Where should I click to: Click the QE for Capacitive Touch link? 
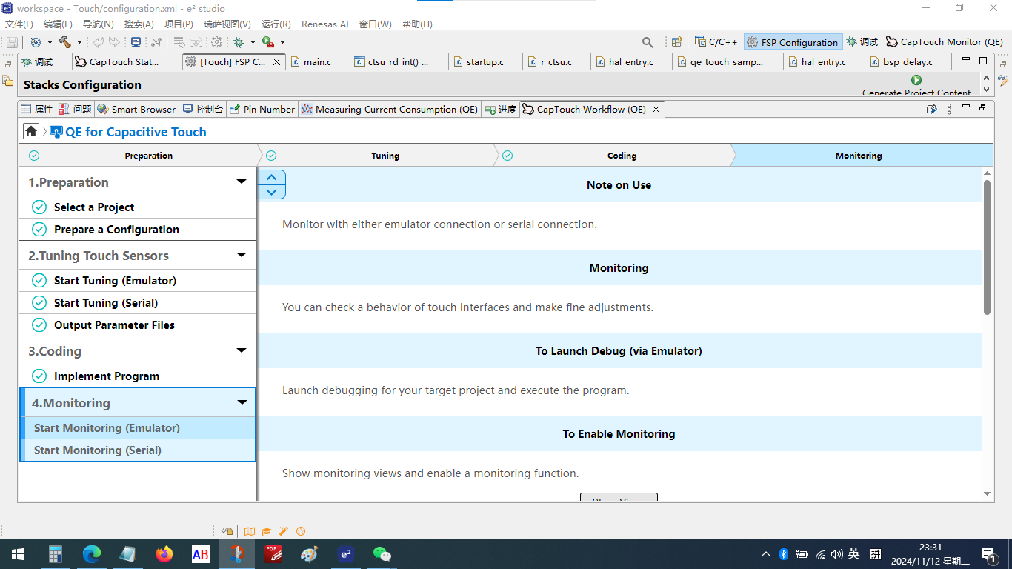[x=136, y=132]
